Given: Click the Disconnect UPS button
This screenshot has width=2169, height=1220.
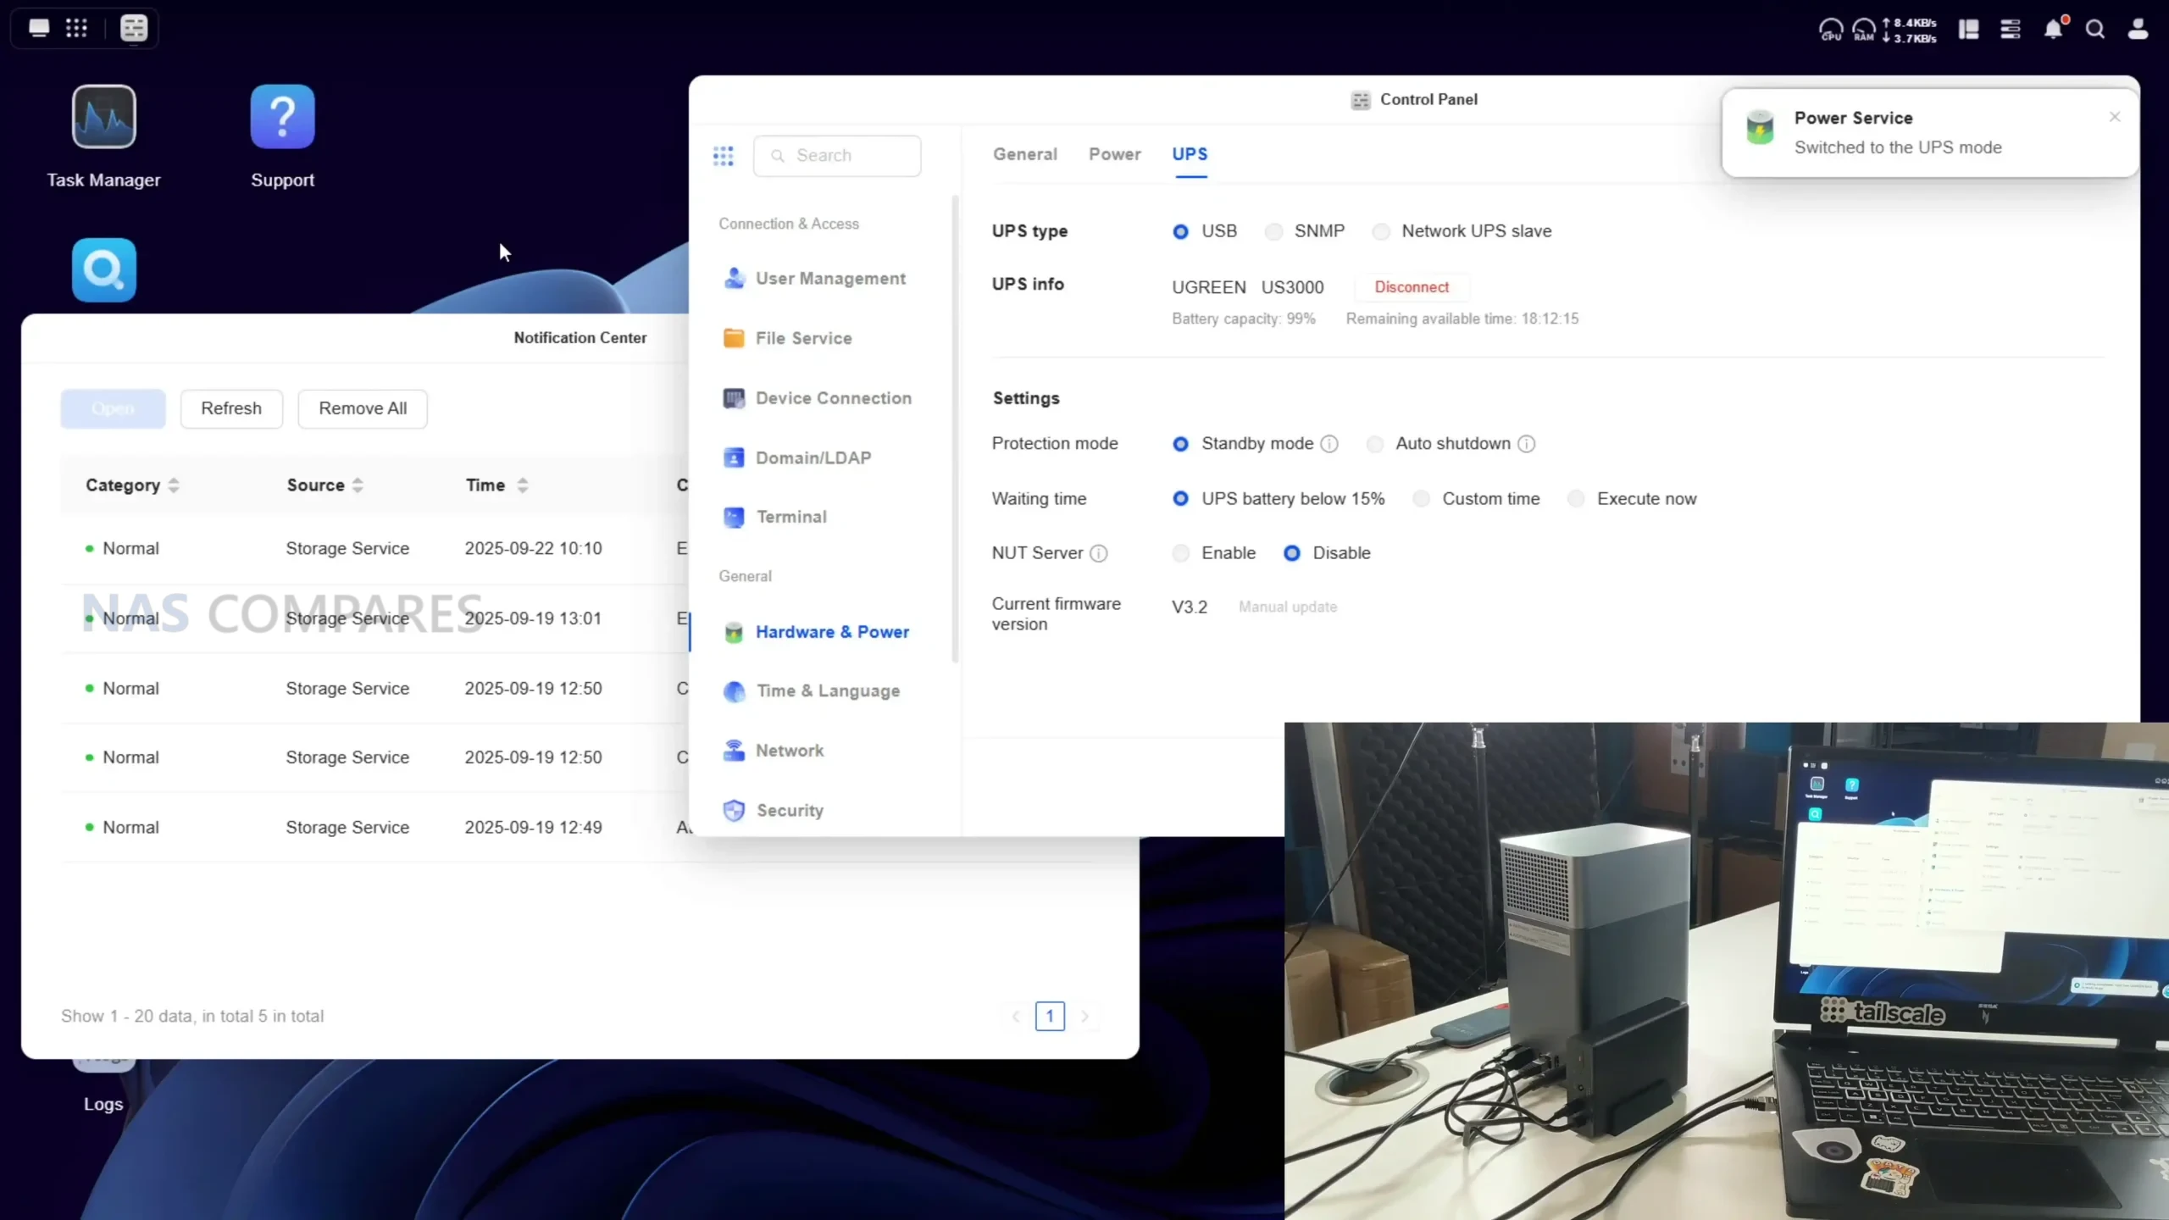Looking at the screenshot, I should coord(1412,287).
